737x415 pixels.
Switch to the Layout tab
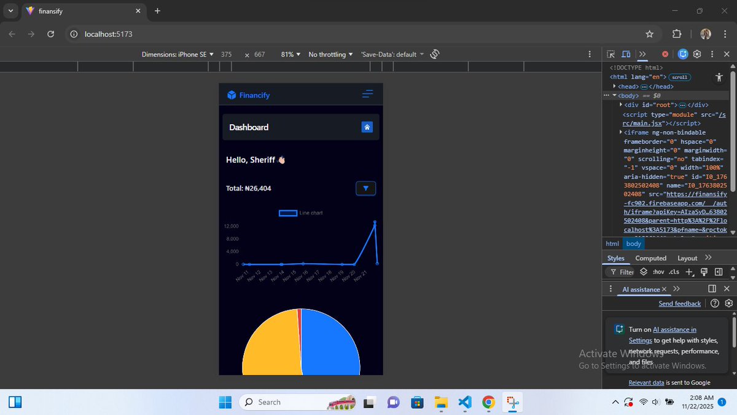[x=687, y=258]
